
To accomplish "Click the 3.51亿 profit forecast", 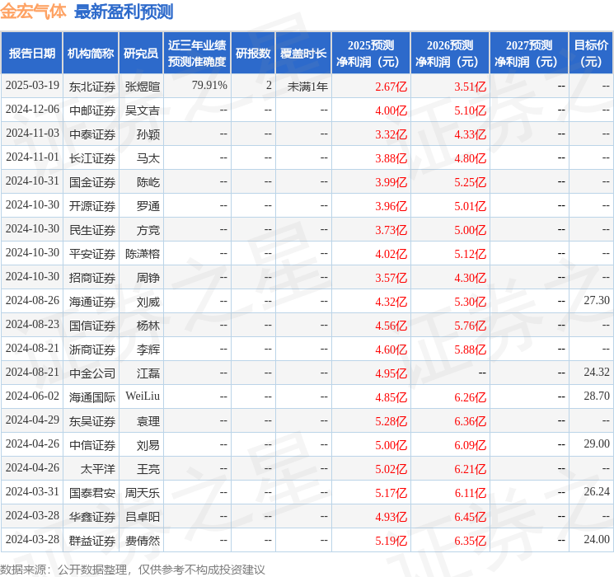I will (470, 87).
